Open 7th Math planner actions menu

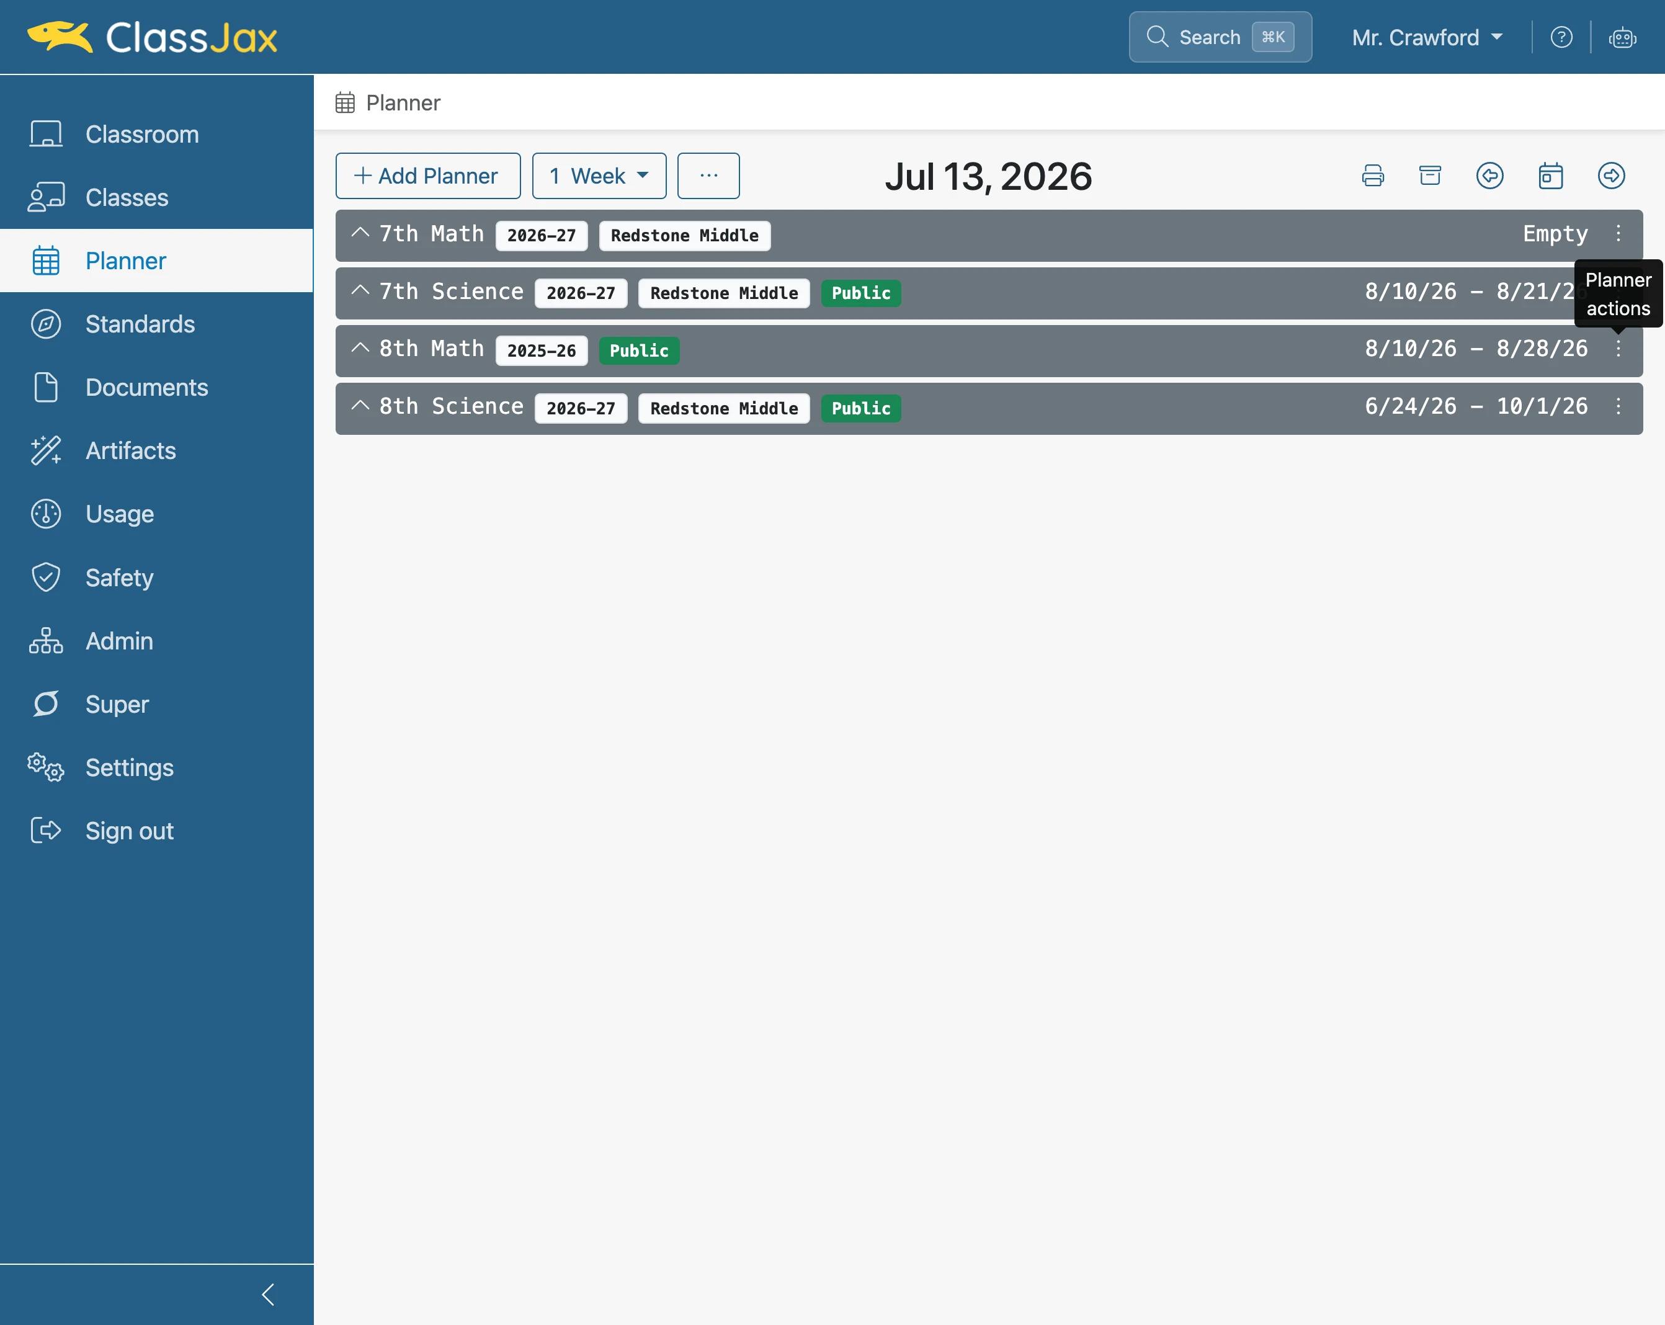coord(1618,233)
